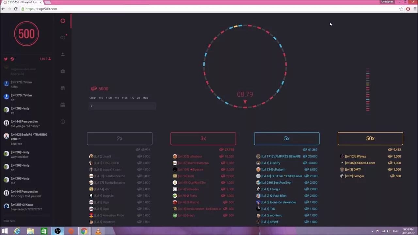
Task: Set bet to Max
Action: tap(145, 98)
